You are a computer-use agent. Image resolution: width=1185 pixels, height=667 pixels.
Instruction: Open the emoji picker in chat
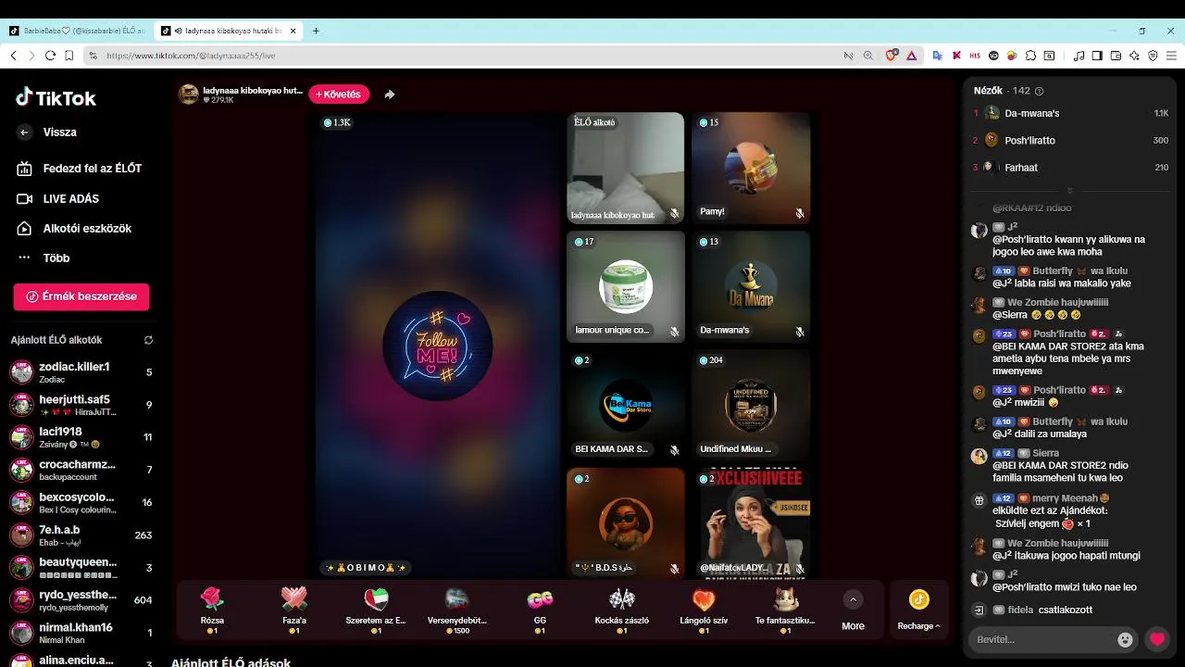click(1126, 639)
